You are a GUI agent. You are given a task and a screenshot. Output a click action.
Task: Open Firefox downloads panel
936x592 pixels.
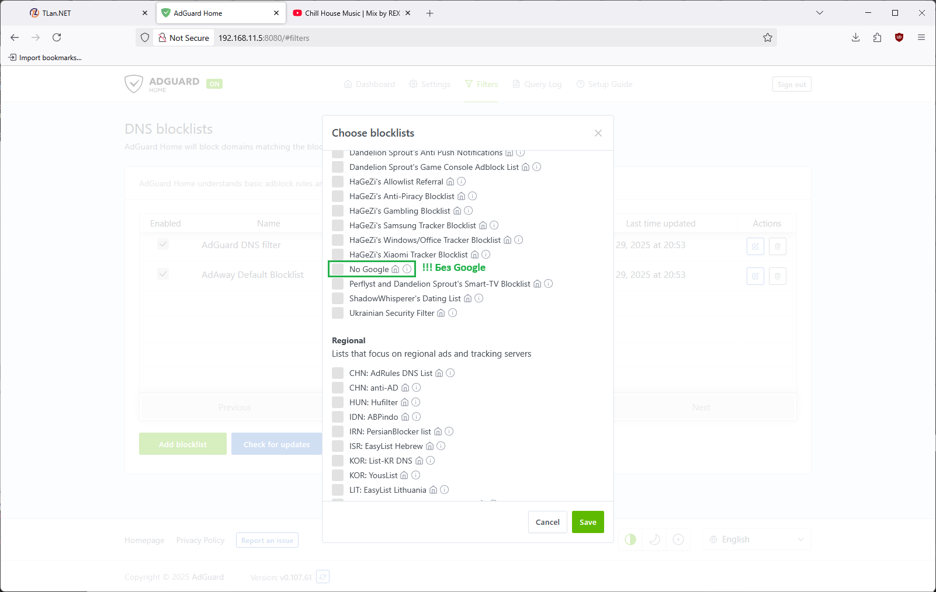click(x=855, y=37)
